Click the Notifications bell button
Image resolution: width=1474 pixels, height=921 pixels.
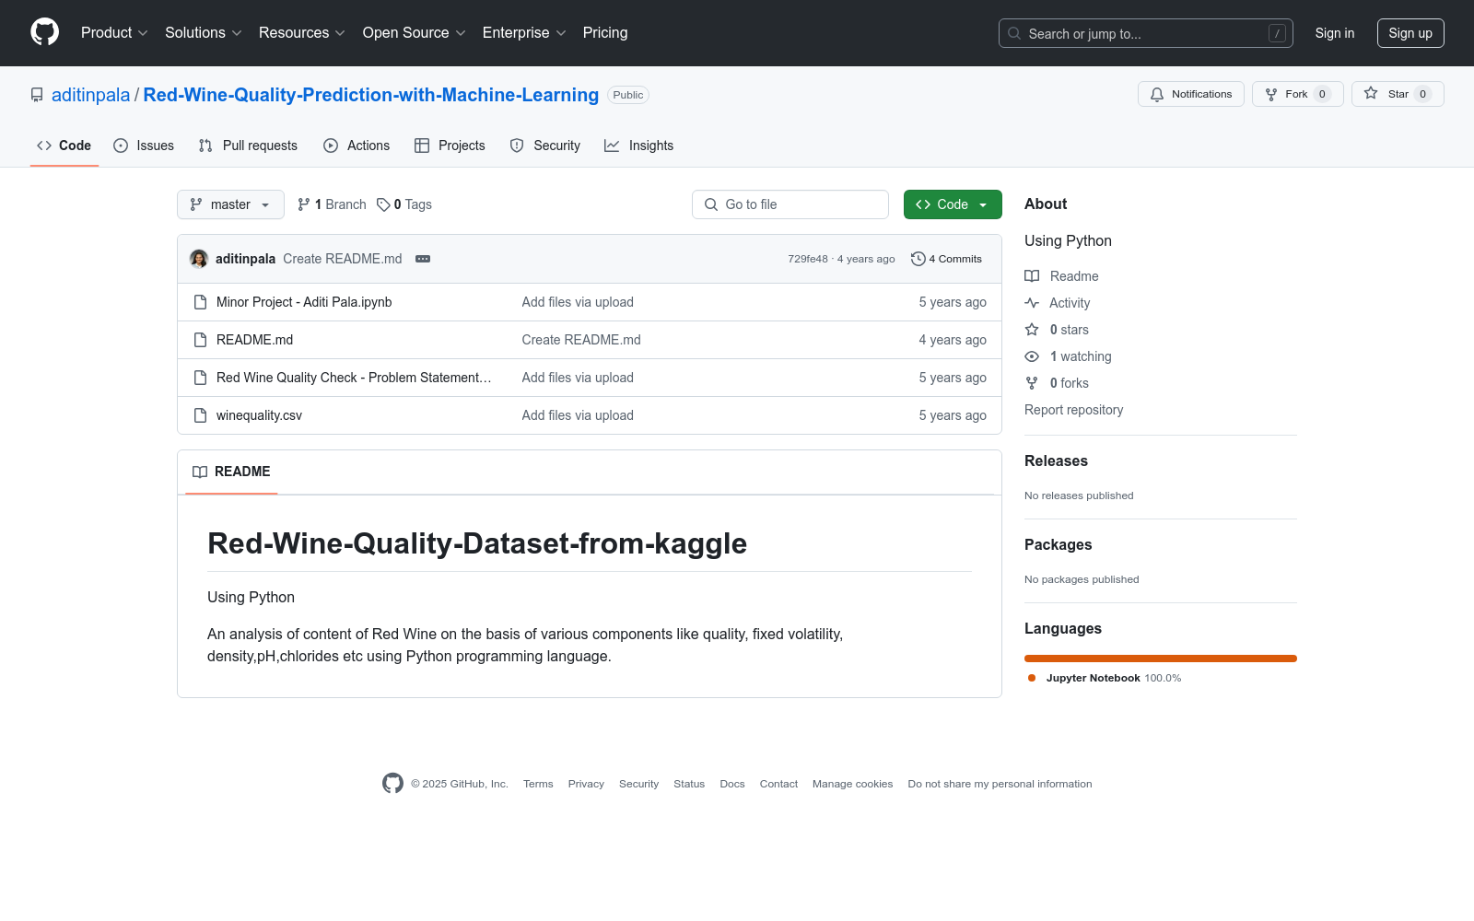pyautogui.click(x=1191, y=94)
